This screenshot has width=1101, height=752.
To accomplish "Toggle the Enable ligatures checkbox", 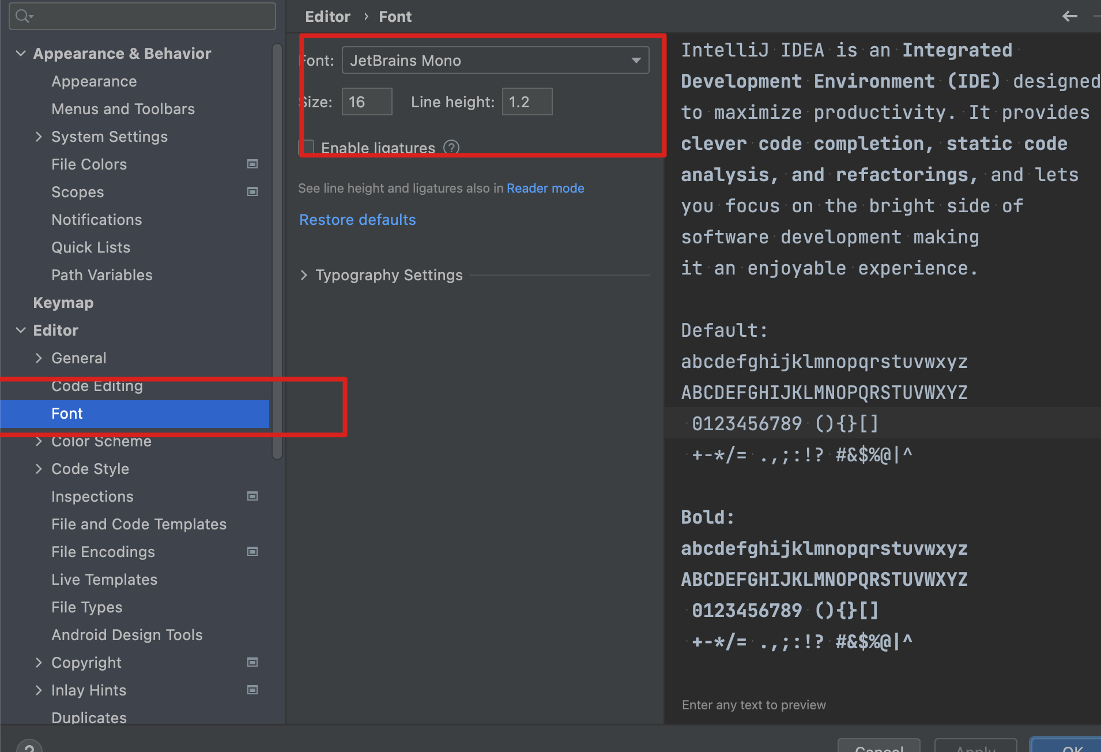I will point(307,148).
